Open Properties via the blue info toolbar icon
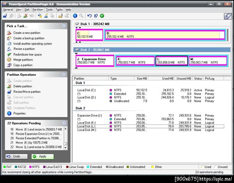 (x=75, y=16)
